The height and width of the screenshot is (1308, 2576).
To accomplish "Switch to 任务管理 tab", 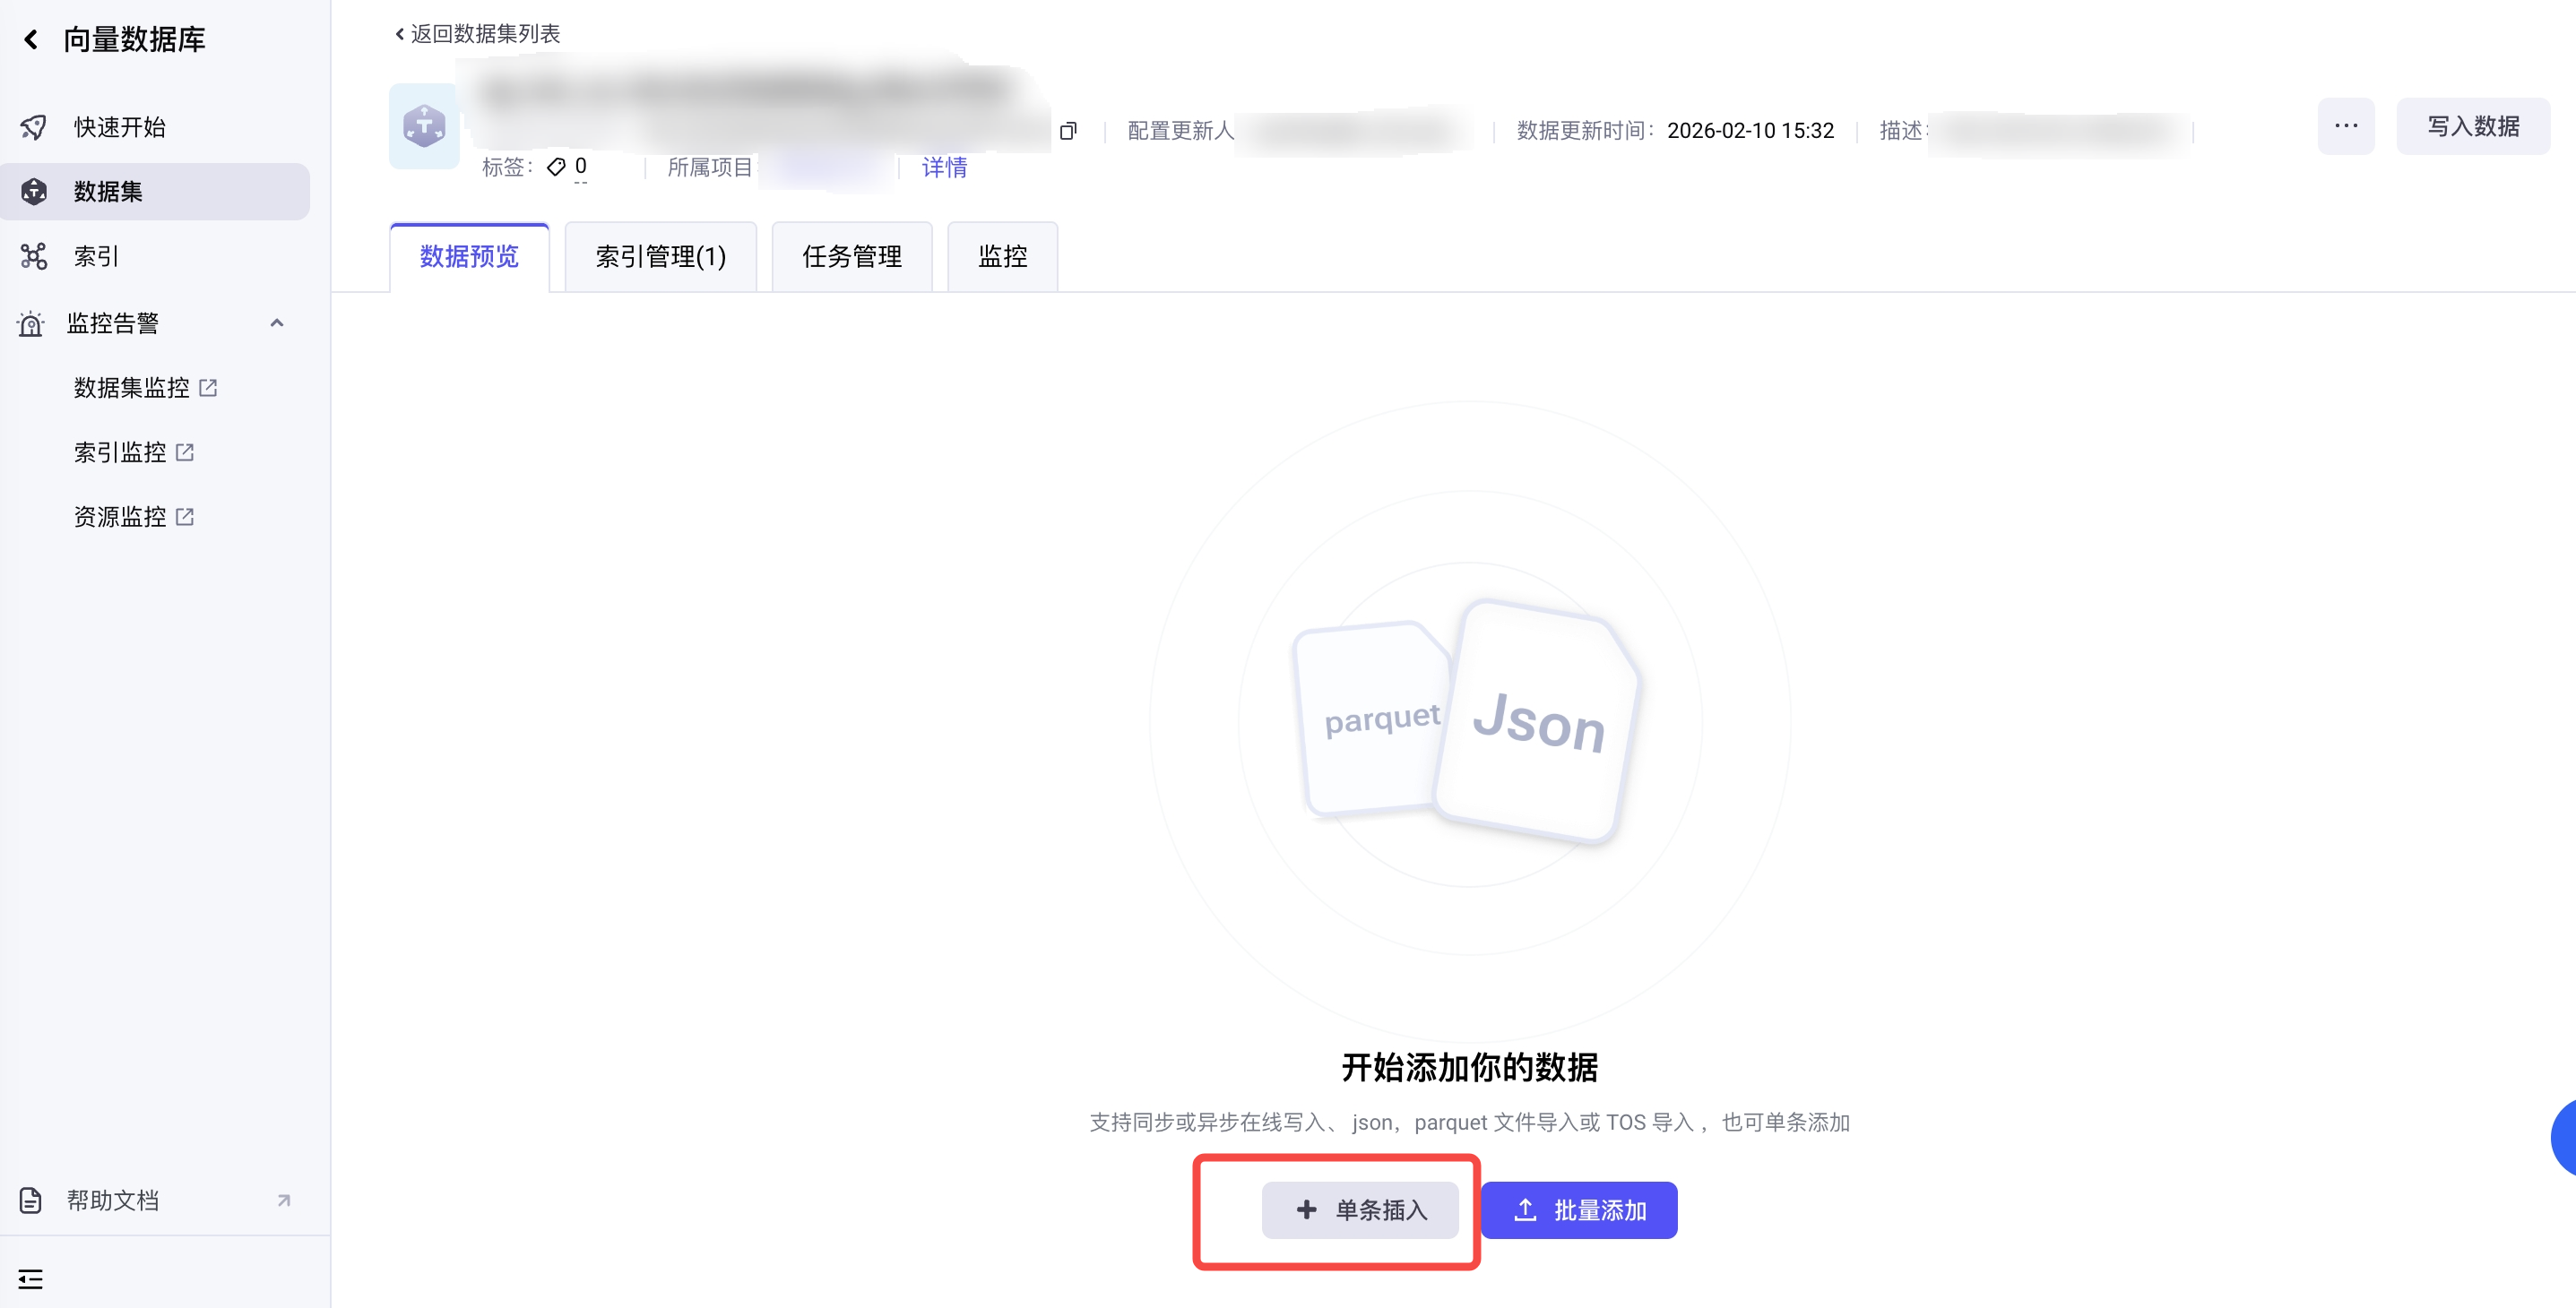I will click(851, 257).
